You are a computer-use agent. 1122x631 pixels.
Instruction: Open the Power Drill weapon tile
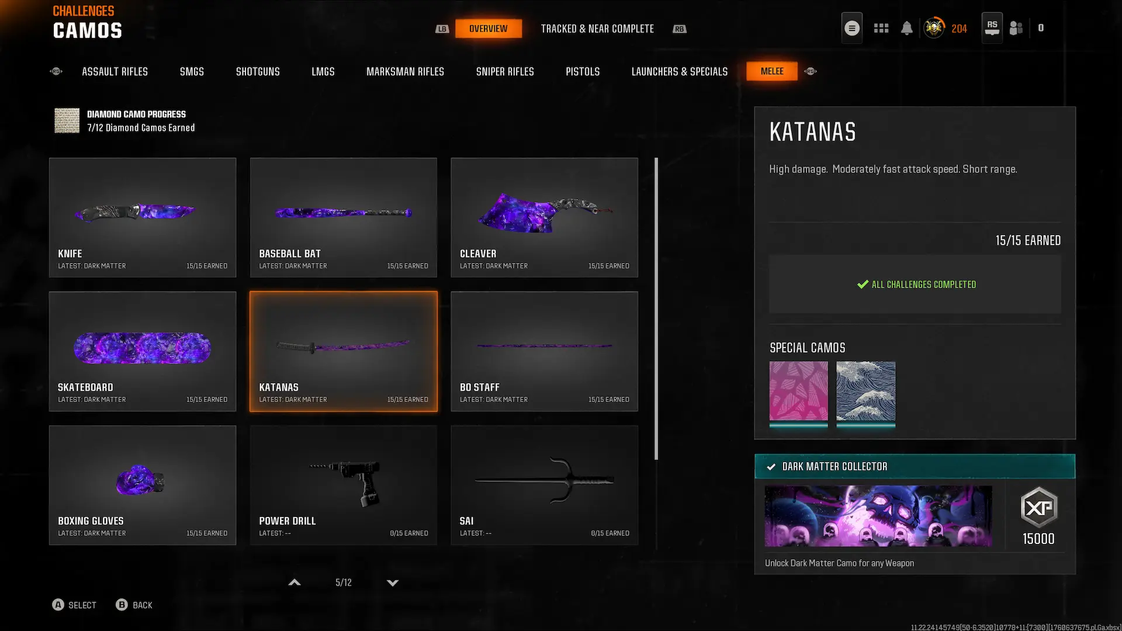click(x=343, y=485)
